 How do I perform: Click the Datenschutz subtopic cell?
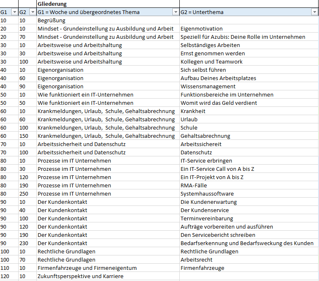[249, 153]
